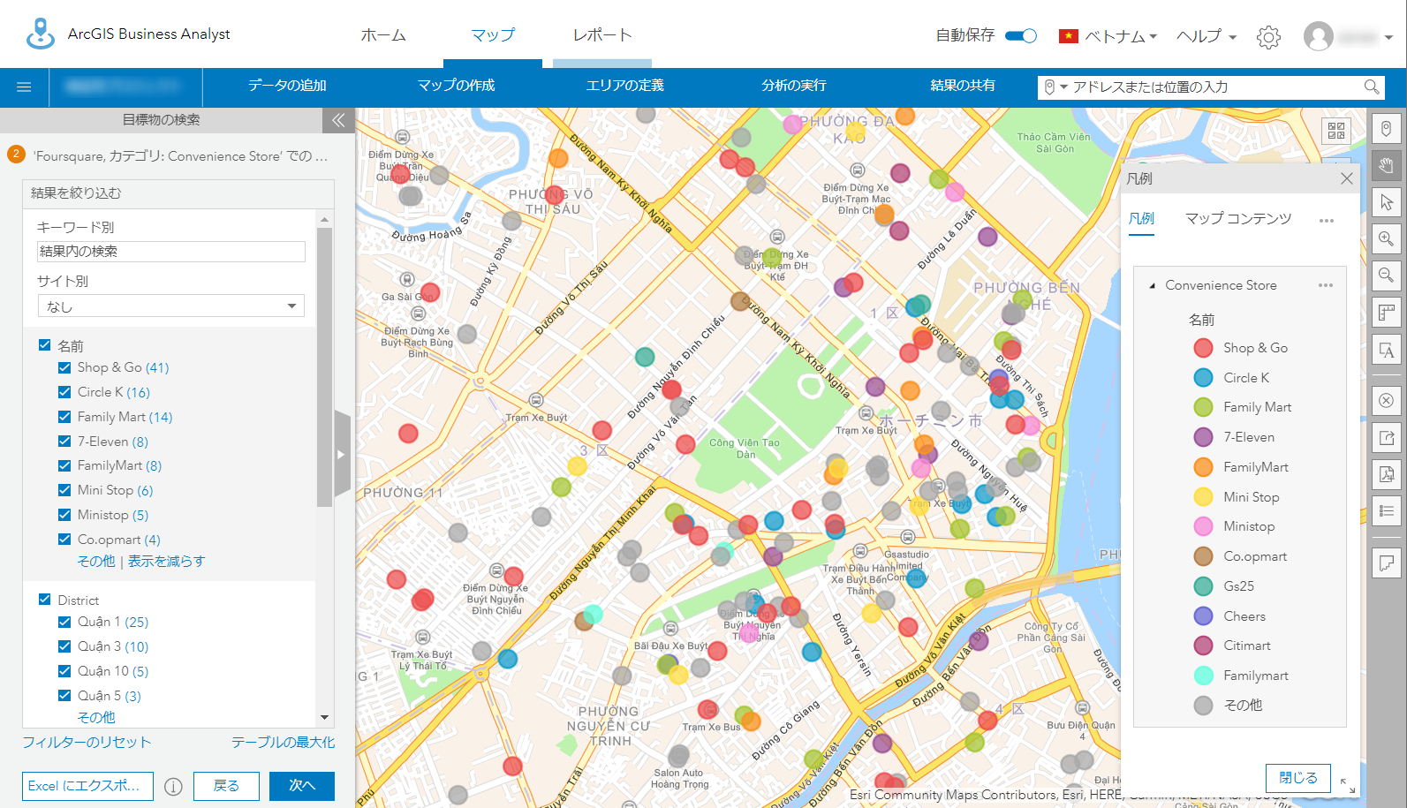Click the 閉じる button in legend
Screen dimensions: 1407x808
[x=1298, y=778]
